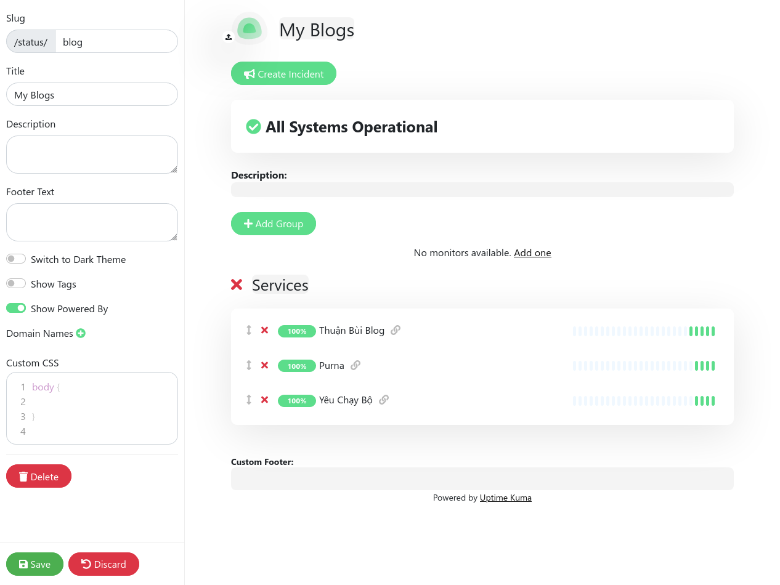Open the Uptime Kuma footer link
780x585 pixels.
tap(505, 498)
